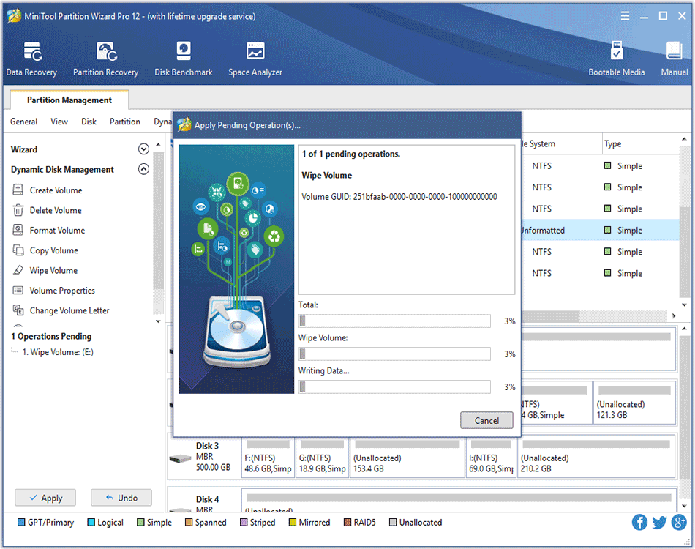Click the Format Volume icon
695x549 pixels.
(18, 230)
